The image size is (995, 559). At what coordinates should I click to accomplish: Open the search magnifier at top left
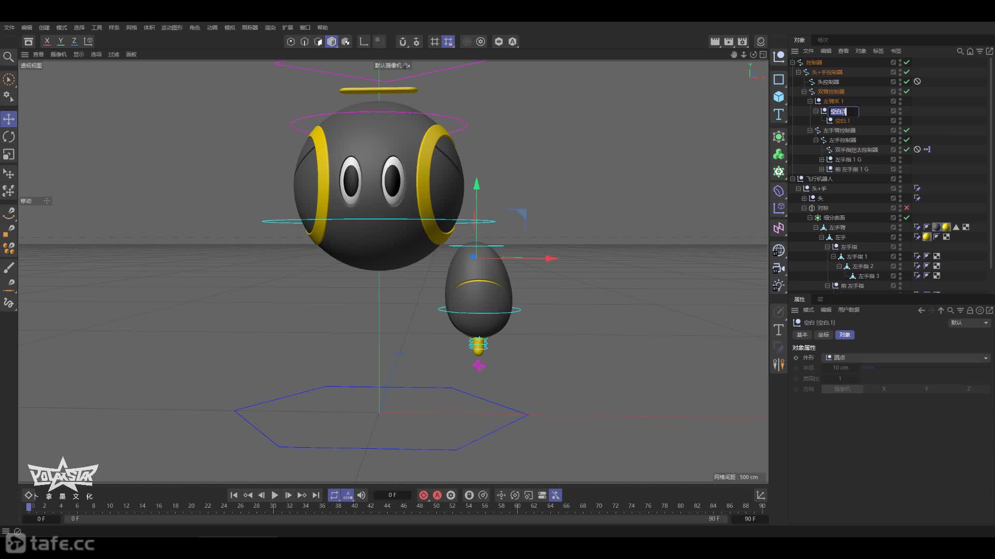(8, 56)
